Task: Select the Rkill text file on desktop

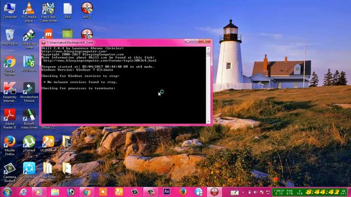Action: click(67, 11)
